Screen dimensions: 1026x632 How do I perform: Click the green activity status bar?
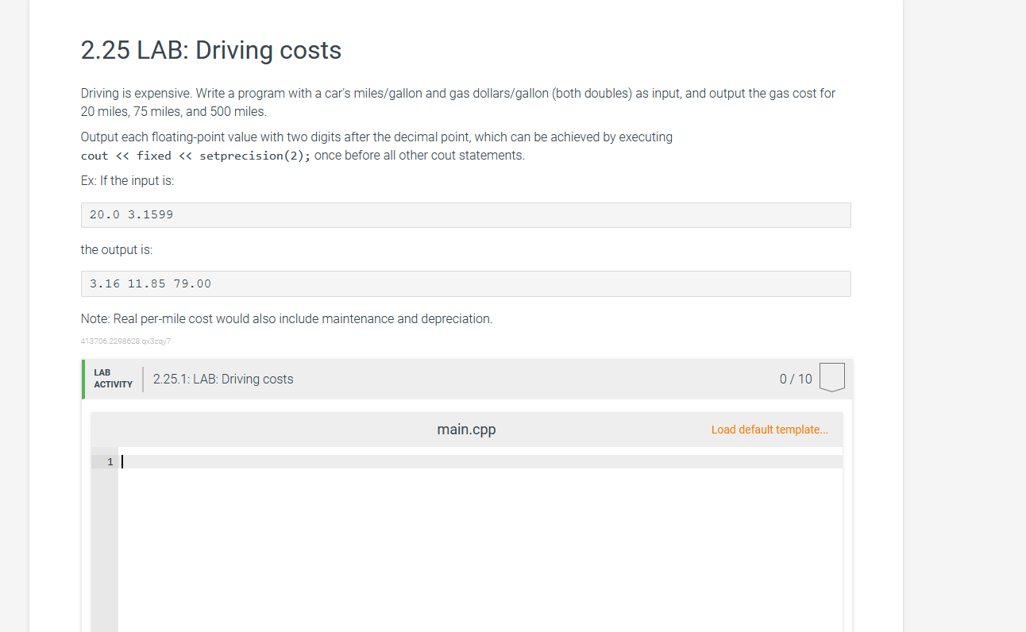tap(83, 379)
